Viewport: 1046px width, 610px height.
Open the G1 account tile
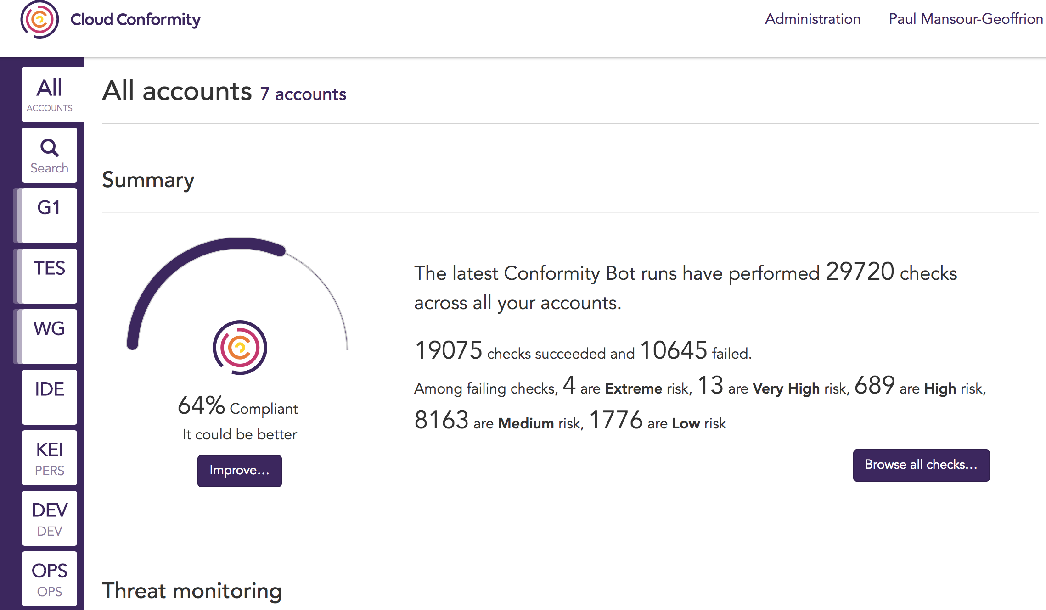(x=50, y=216)
